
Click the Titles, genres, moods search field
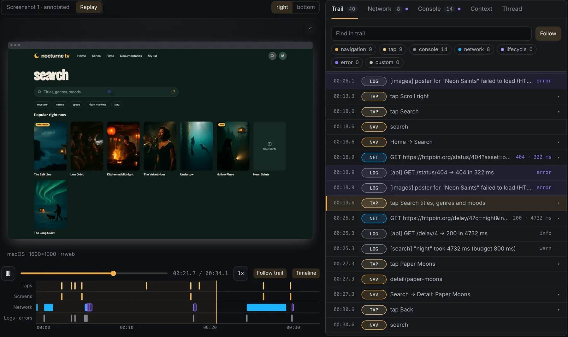(106, 92)
